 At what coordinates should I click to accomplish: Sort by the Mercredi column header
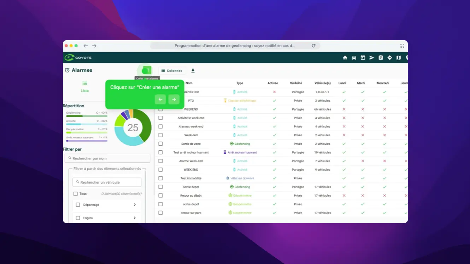point(383,83)
